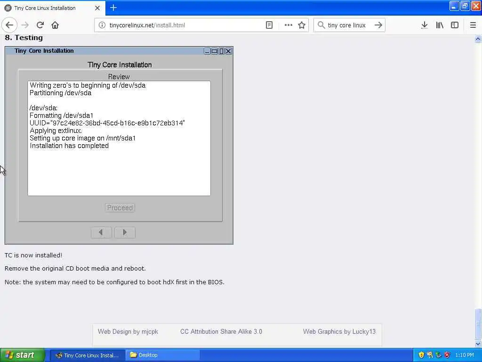This screenshot has height=362, width=482.
Task: Click Web Design by mjcpk footer text
Action: click(128, 331)
